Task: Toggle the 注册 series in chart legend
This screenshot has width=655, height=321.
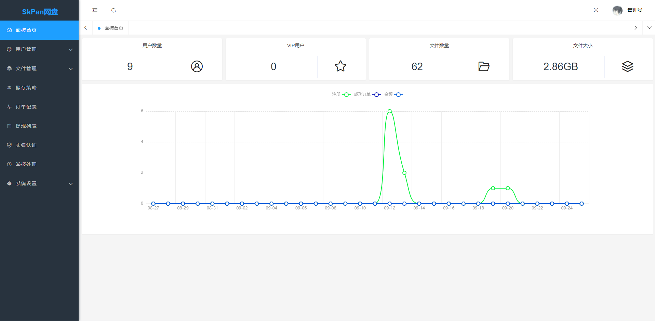Action: point(341,94)
